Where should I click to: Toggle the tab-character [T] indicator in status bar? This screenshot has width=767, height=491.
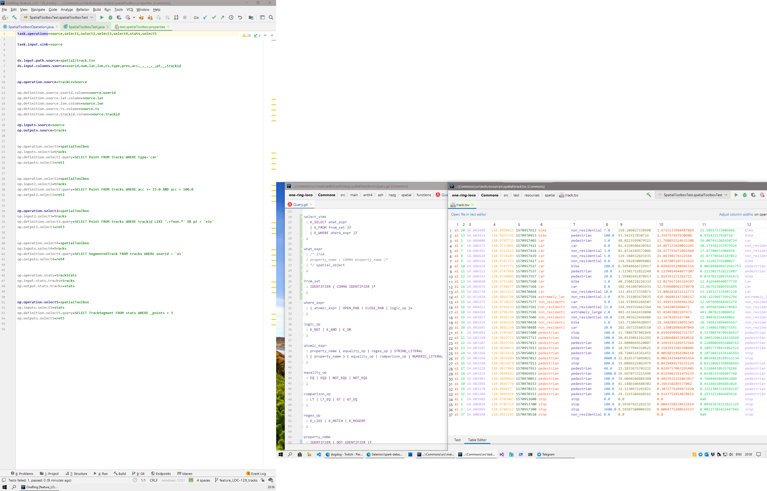tap(191, 480)
